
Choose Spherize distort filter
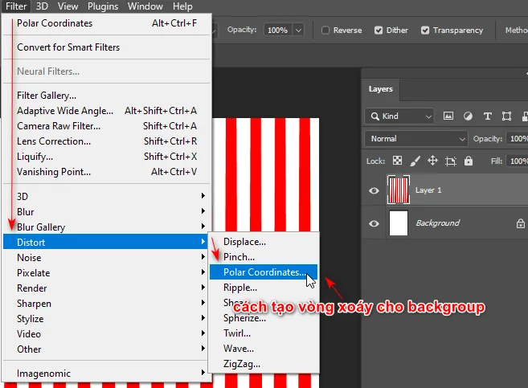[264, 318]
